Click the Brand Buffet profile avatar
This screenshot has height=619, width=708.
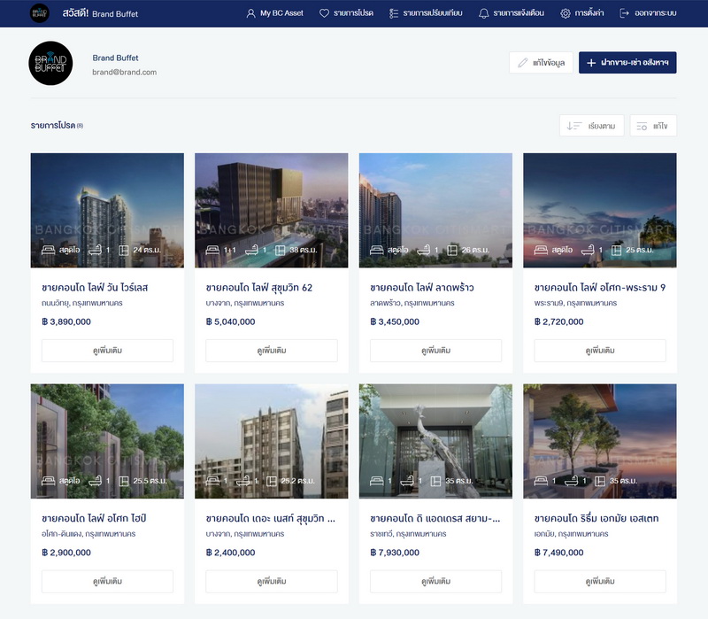[x=50, y=64]
